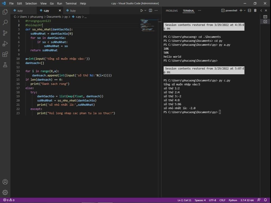Select the TERMINAL panel tab
The height and width of the screenshot is (203, 271).
tap(188, 11)
